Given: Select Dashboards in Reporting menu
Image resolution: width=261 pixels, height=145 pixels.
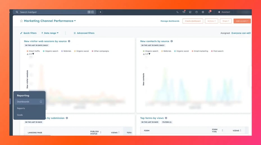Looking at the screenshot, I should 29,102.
